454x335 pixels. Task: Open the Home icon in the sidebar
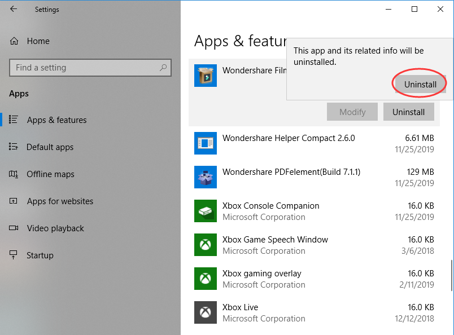pyautogui.click(x=14, y=41)
